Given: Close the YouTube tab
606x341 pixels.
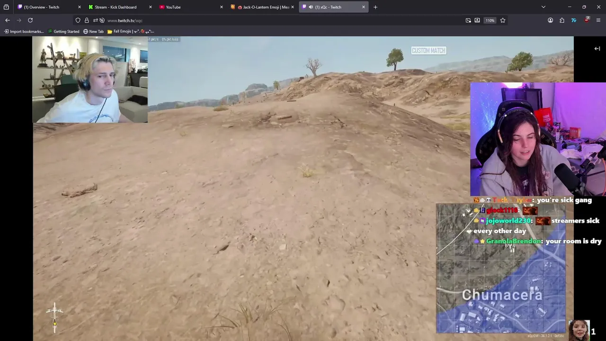Looking at the screenshot, I should (x=221, y=7).
